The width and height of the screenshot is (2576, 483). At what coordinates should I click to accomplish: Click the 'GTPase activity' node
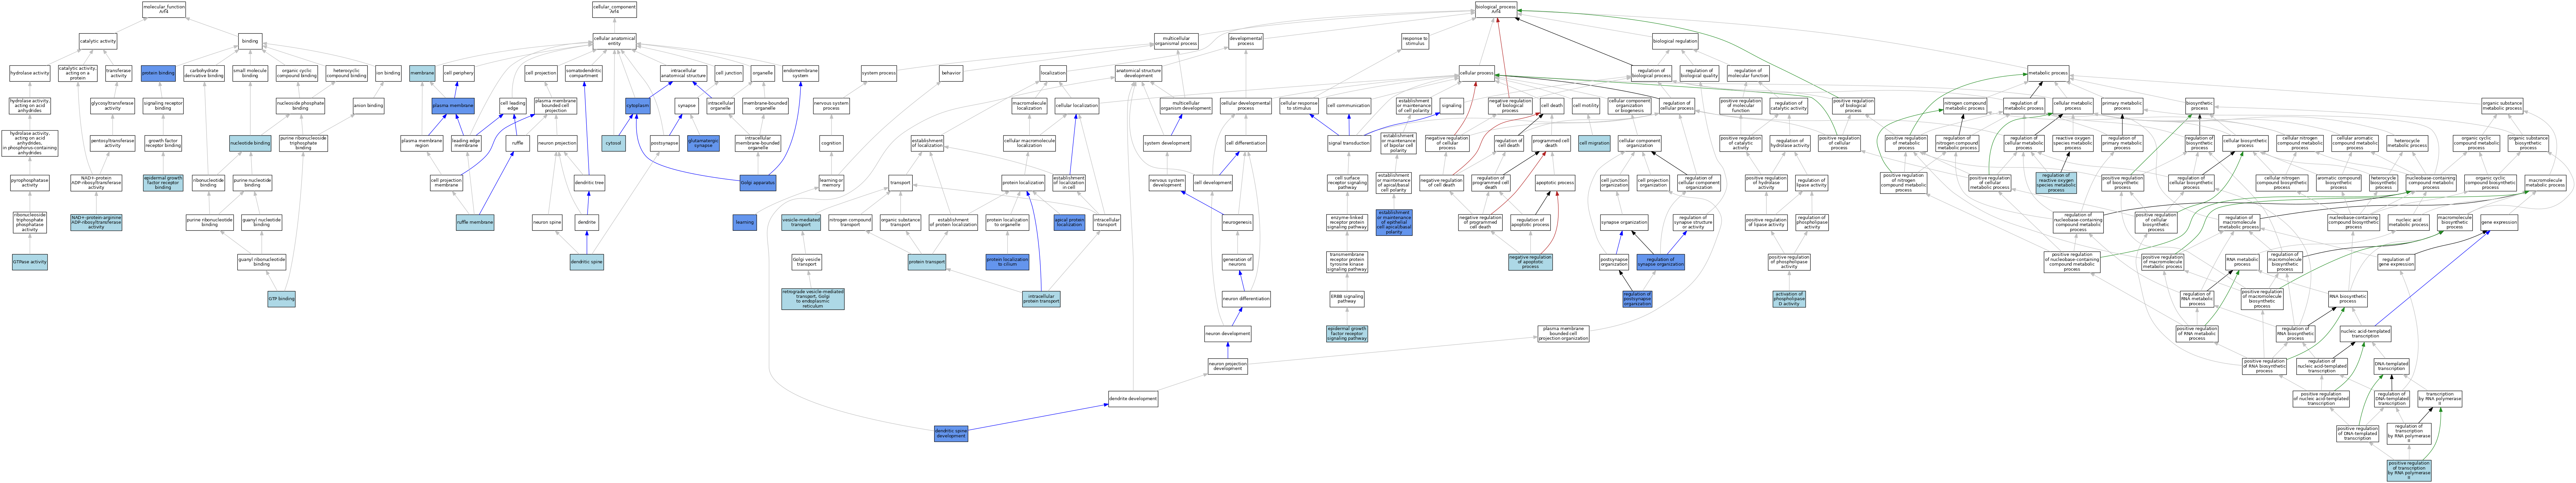pyautogui.click(x=30, y=262)
